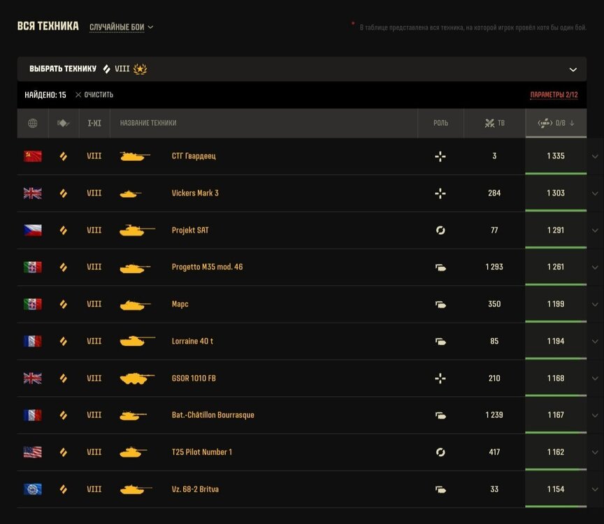
Task: Click Vickers Mark 3 tank silhouette
Action: pos(131,194)
